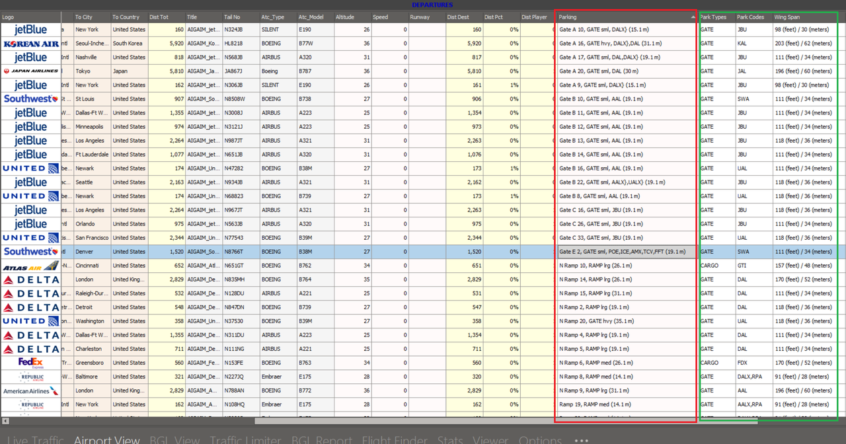Click the Southwest logo in the Denver row

point(30,252)
